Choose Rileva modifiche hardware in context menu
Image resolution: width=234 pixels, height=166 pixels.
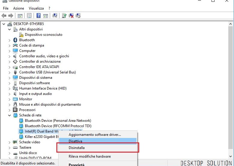98,156
